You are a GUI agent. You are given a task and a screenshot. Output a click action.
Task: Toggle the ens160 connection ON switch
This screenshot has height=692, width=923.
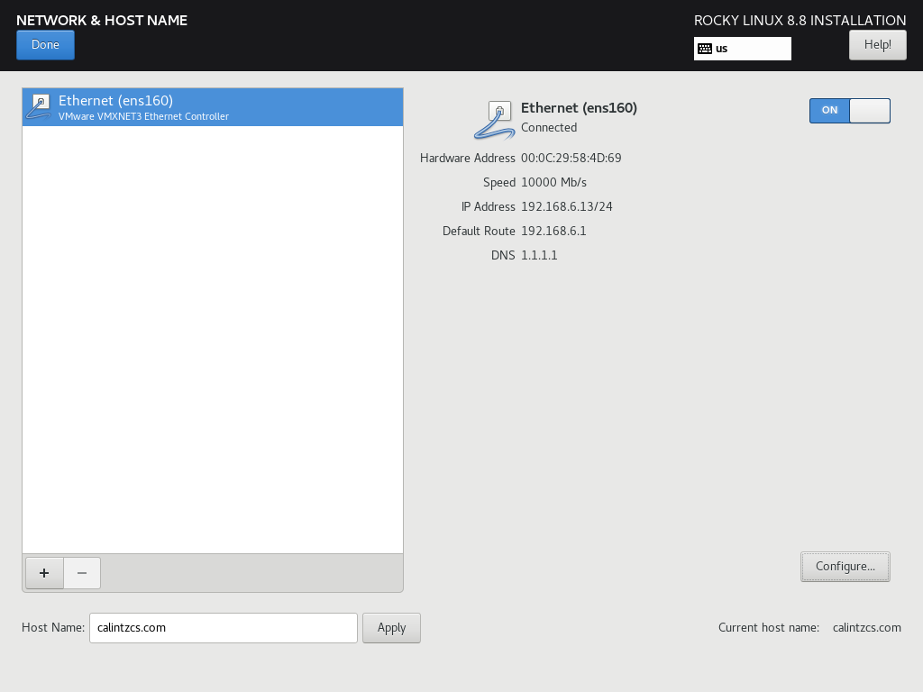pos(849,111)
